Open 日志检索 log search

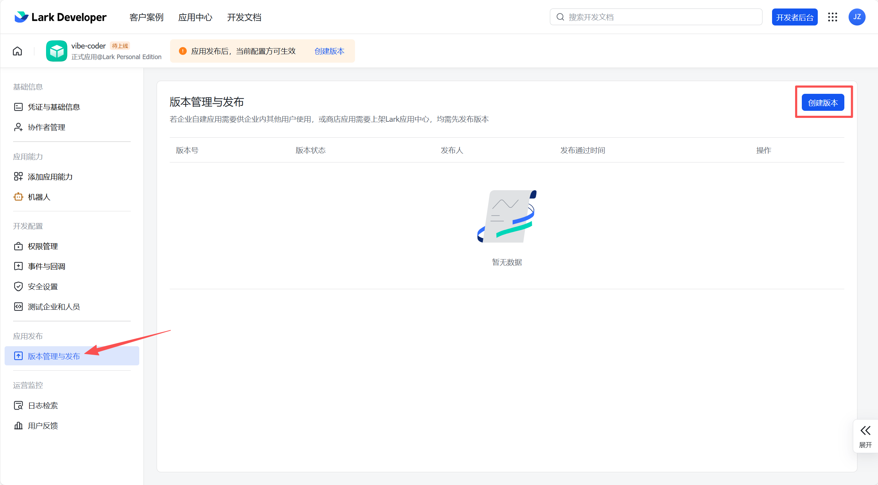43,405
